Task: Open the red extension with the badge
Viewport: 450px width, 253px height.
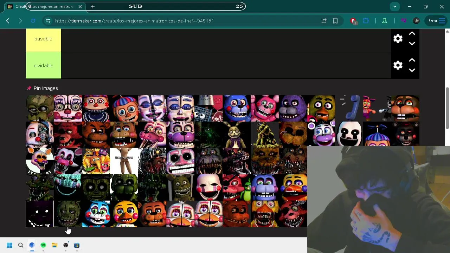Action: point(354,21)
